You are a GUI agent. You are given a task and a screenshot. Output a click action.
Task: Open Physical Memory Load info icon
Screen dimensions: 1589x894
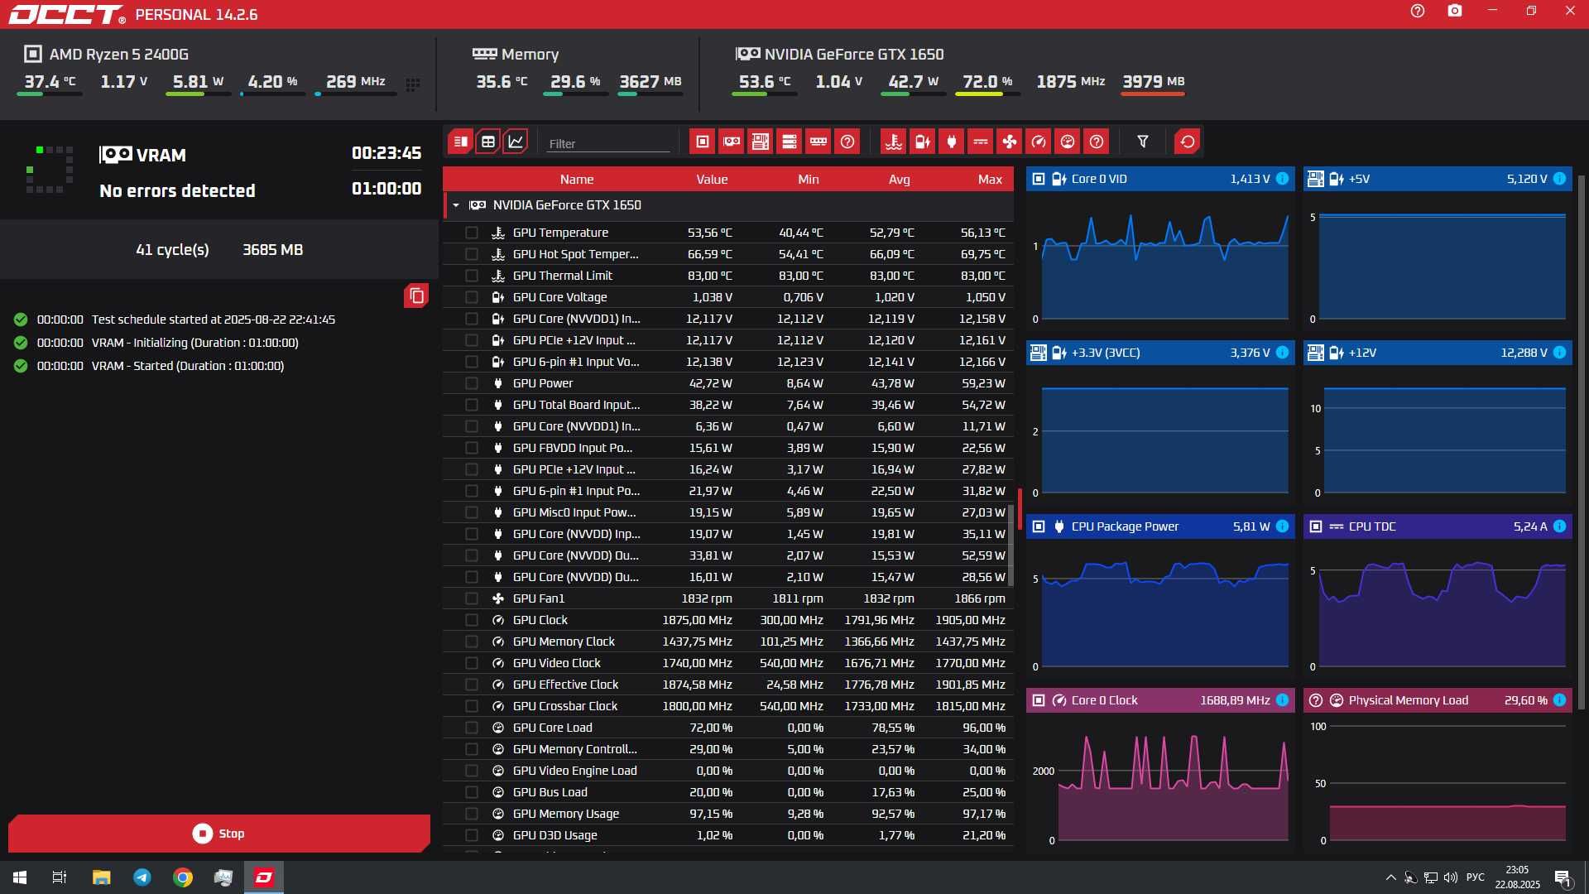pyautogui.click(x=1559, y=700)
